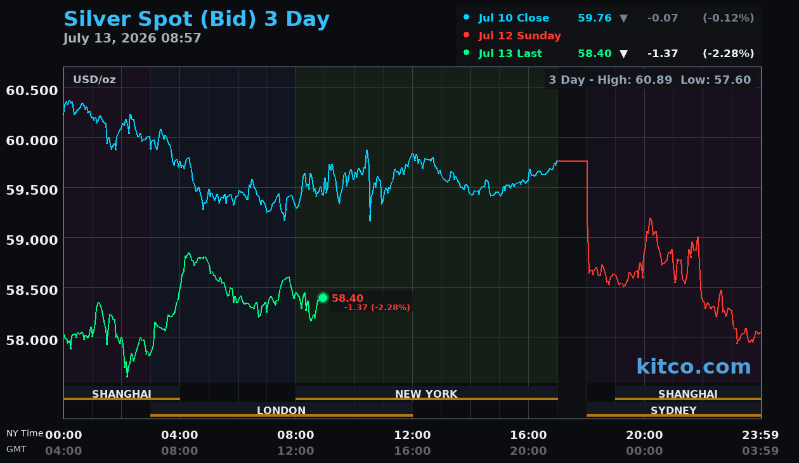Click the red Jul 12 Sunday legend dot
Screen dimensions: 799x463
tap(467, 36)
